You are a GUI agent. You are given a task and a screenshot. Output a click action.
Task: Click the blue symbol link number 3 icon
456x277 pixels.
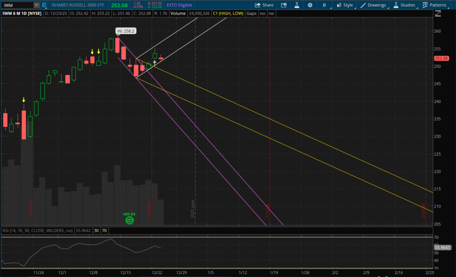point(44,5)
